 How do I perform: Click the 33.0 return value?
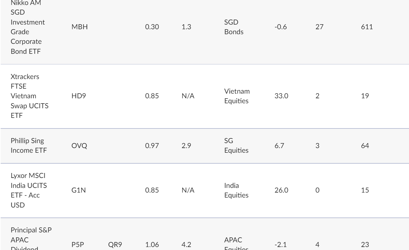(x=280, y=96)
